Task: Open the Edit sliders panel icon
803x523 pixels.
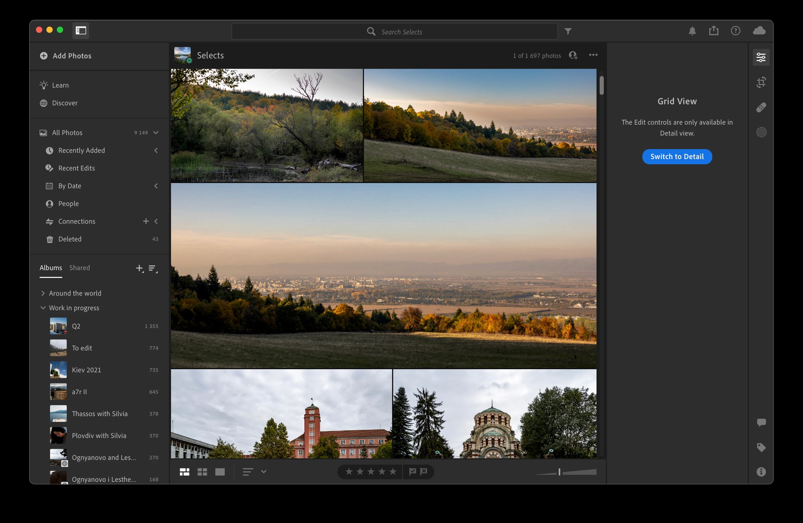Action: pos(761,57)
